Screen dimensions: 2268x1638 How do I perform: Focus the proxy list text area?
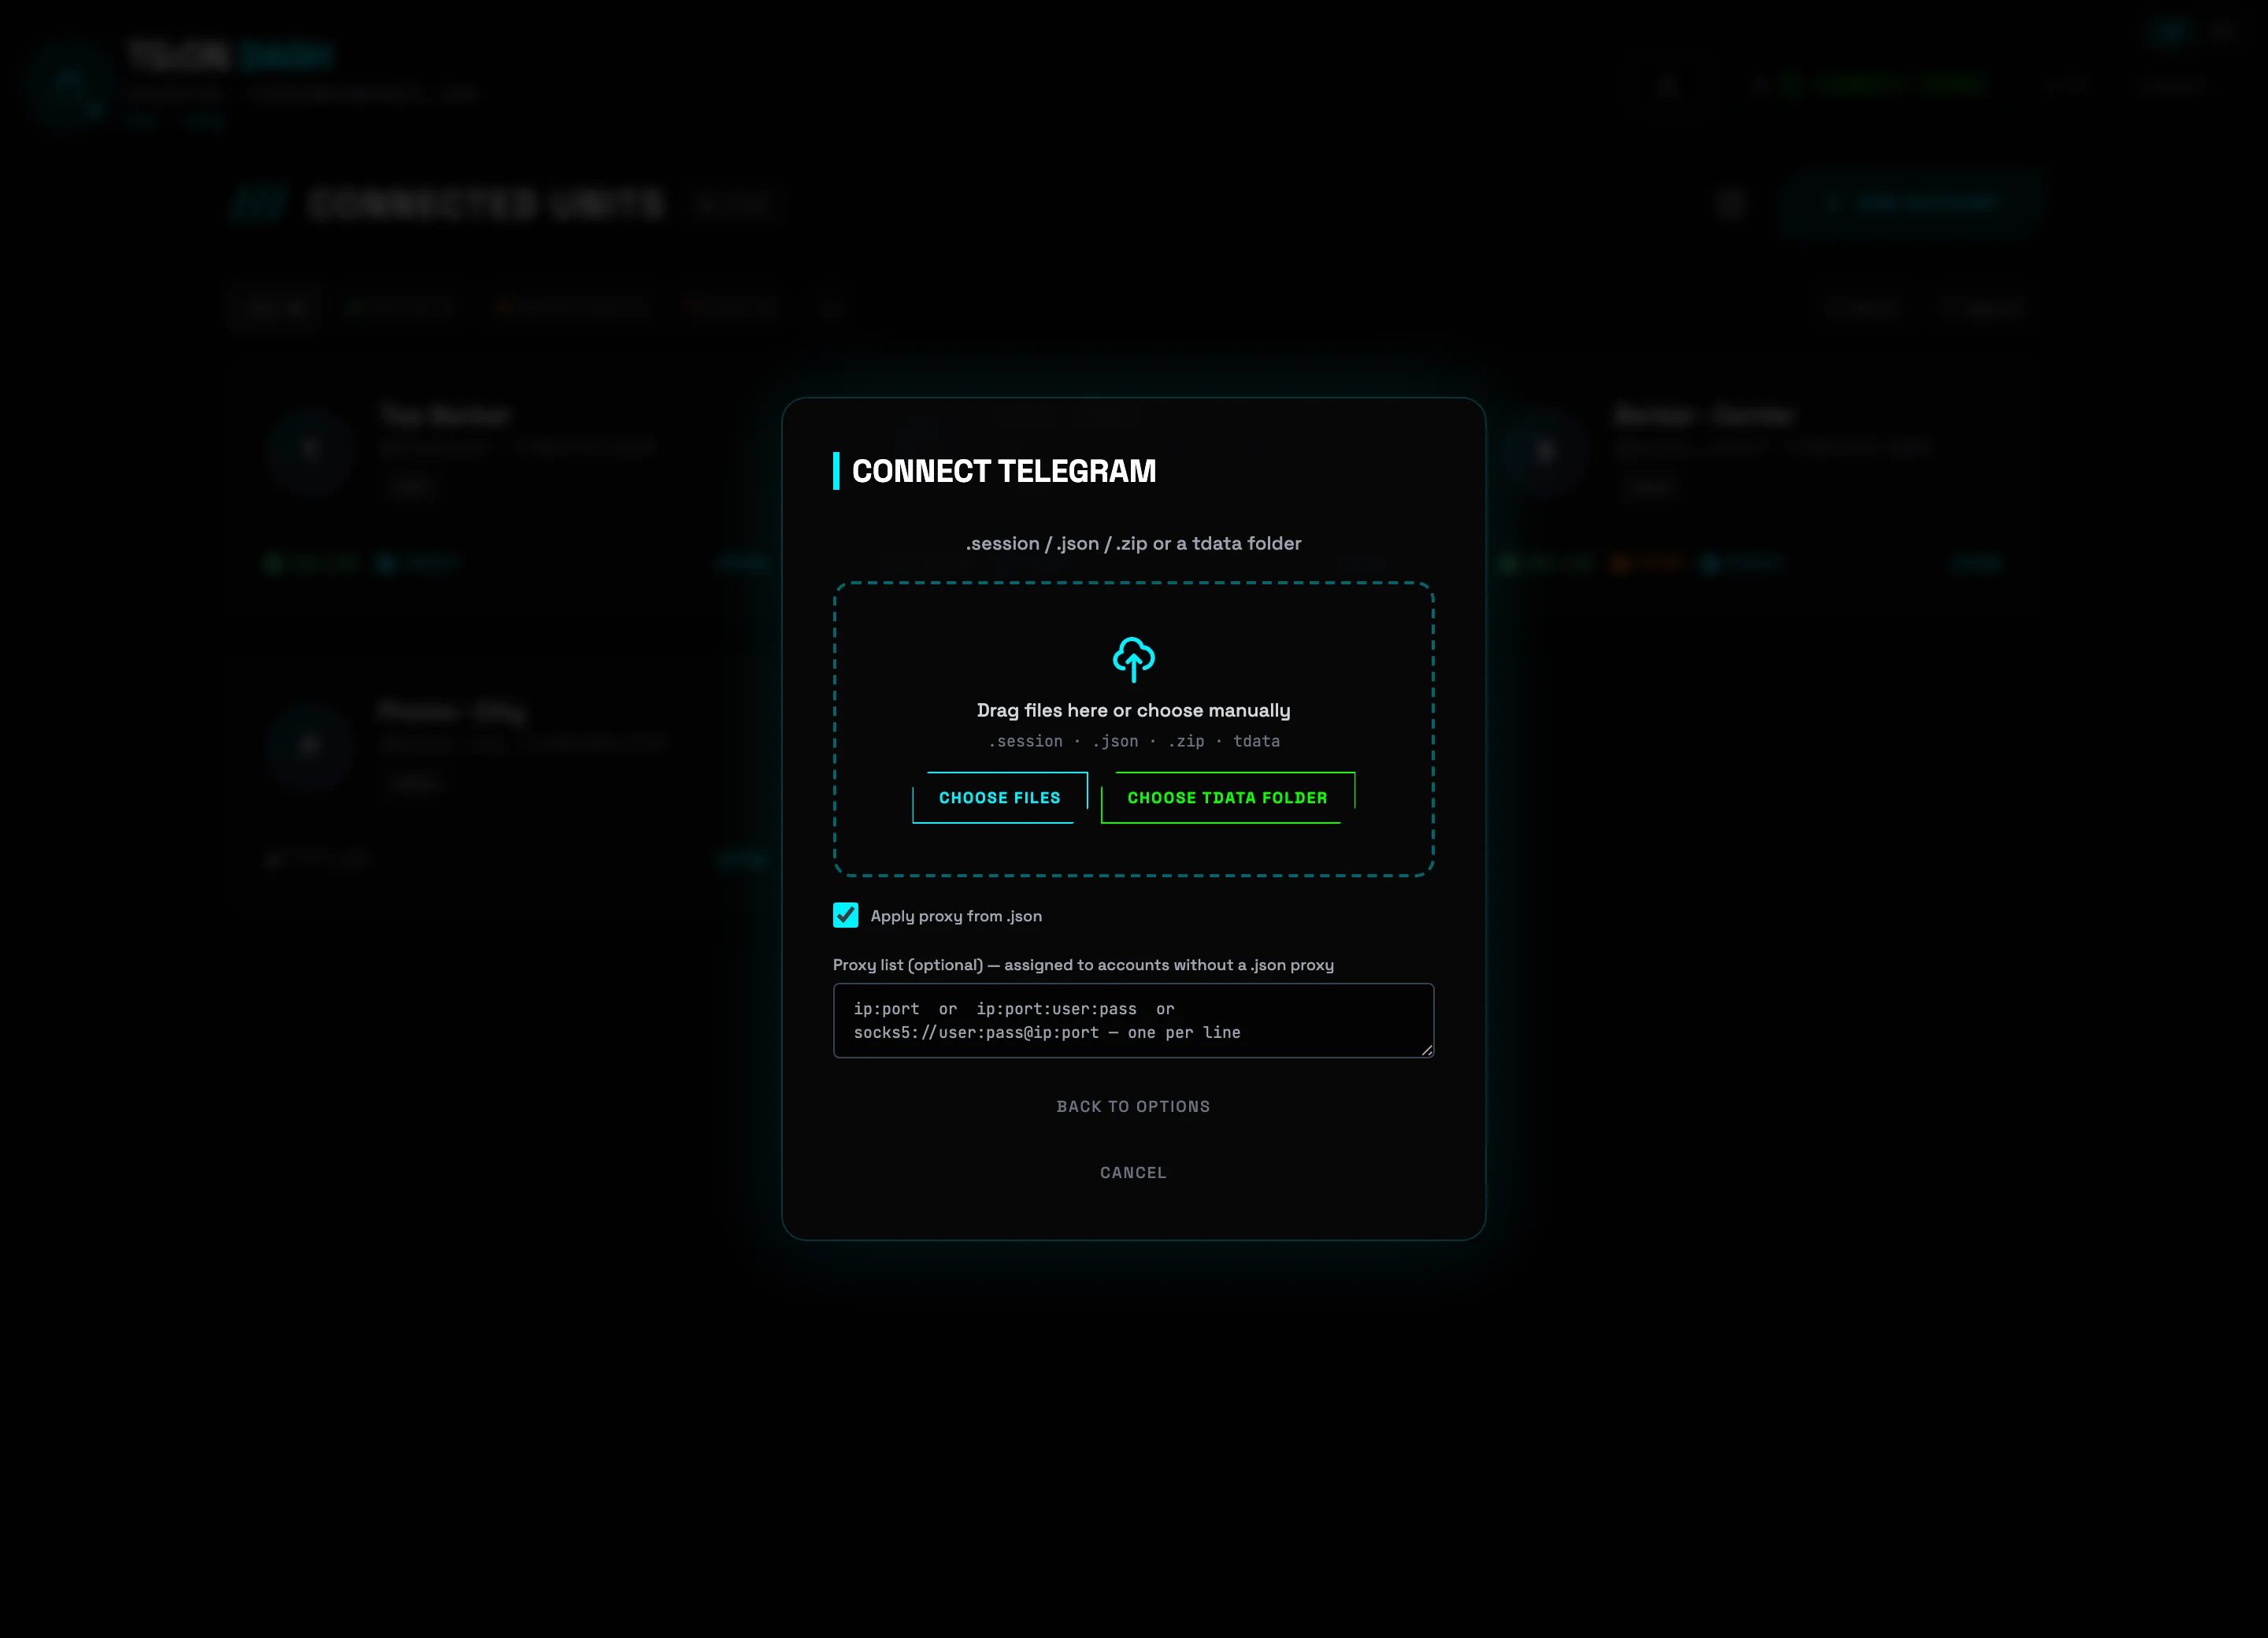(x=1133, y=1020)
